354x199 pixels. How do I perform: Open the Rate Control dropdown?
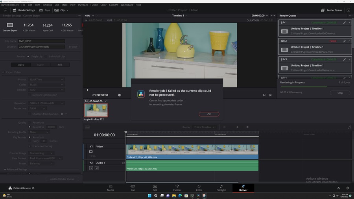pos(45,158)
